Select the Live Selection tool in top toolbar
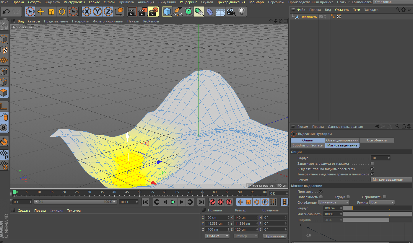The width and height of the screenshot is (413, 243). [30, 12]
